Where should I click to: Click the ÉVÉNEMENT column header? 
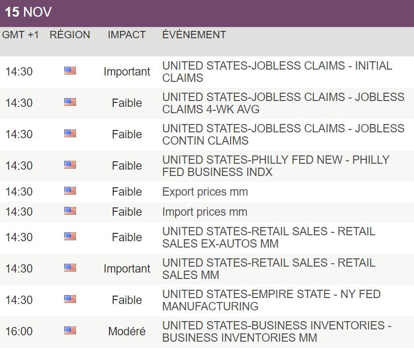[194, 35]
